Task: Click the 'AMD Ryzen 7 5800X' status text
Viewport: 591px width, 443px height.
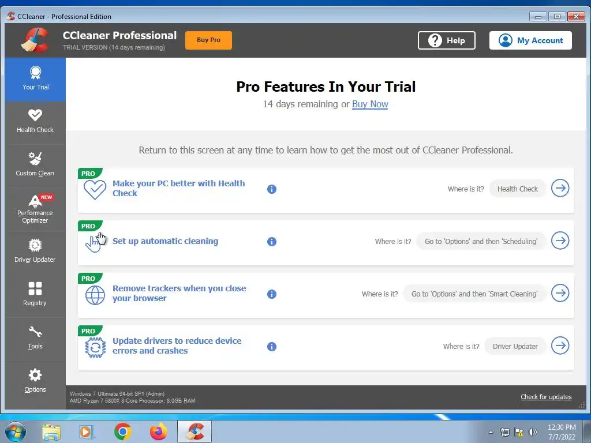Action: pyautogui.click(x=132, y=401)
